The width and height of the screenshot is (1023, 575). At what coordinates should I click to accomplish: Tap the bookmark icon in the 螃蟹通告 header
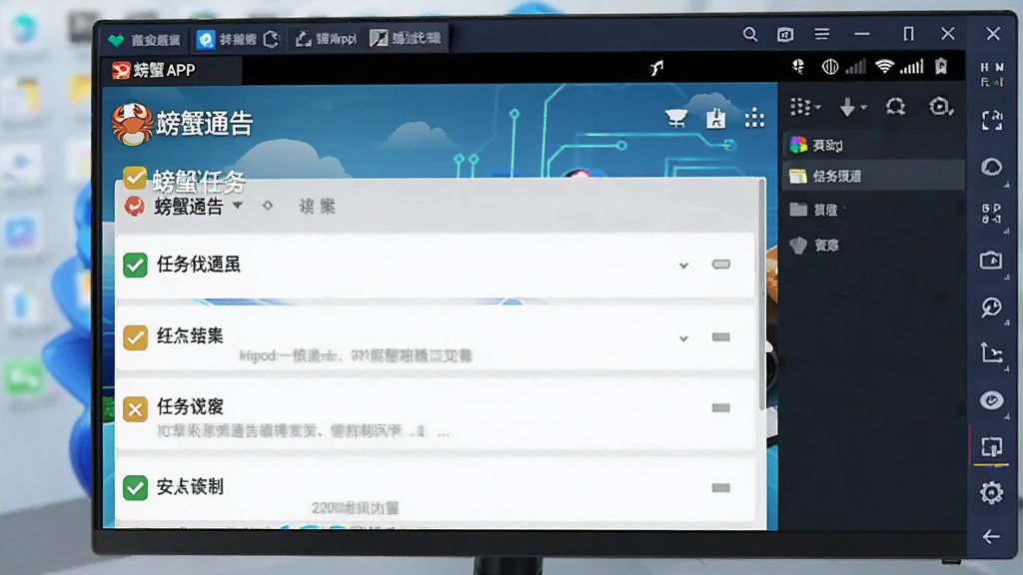pyautogui.click(x=715, y=118)
